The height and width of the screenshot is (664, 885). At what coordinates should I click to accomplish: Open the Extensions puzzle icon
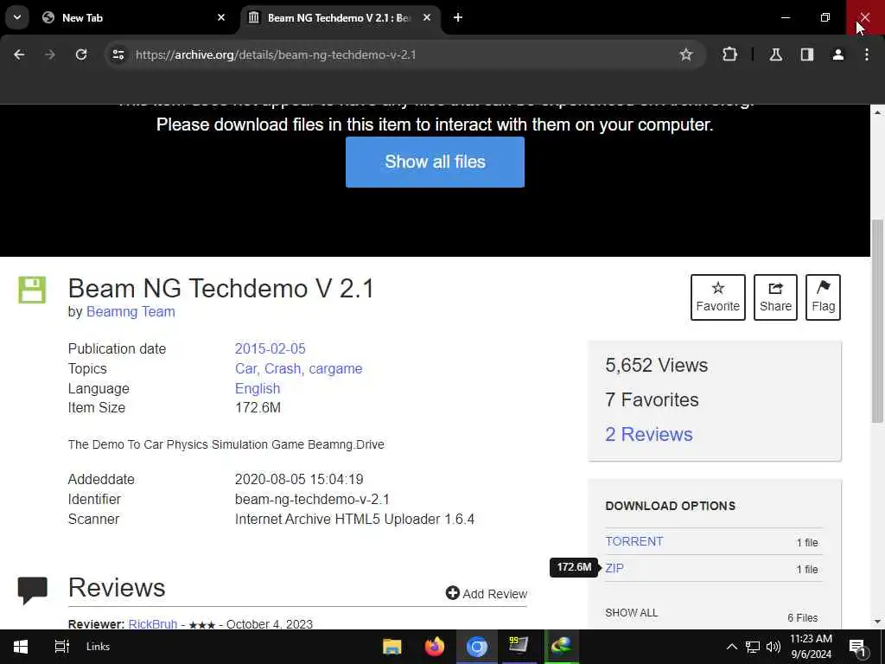[x=729, y=54]
